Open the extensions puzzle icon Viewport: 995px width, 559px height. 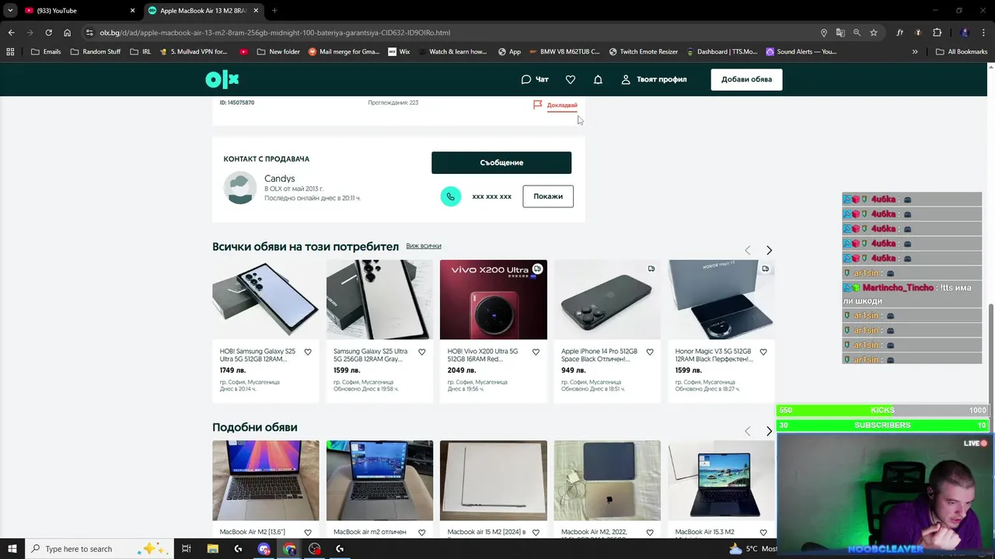coord(937,33)
